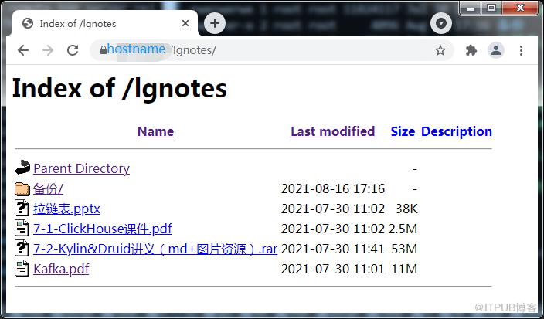The image size is (544, 319).
Task: Click the document icon beside Kafka.pdf
Action: coord(22,268)
